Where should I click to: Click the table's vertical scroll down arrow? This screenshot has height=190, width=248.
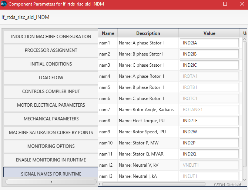[245, 180]
